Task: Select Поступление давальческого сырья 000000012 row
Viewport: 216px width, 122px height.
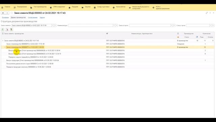Action: click(108, 64)
